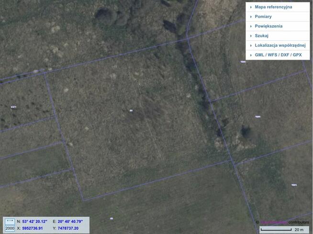Click the arrow beside Pomiary

251,17
